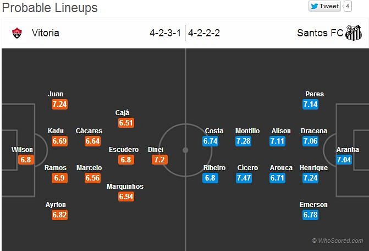The height and width of the screenshot is (251, 369).
Task: Select Dinei's 7.2 striker rating badge
Action: pos(159,160)
